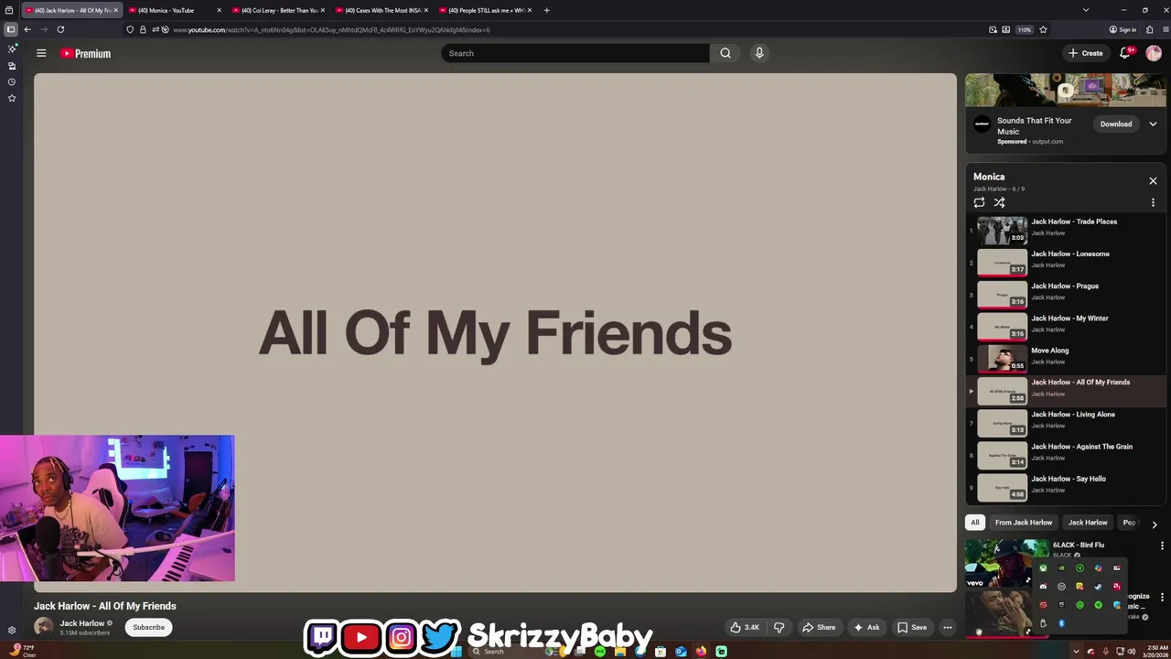Like the video with thumbs up
Image resolution: width=1171 pixels, height=659 pixels.
tap(745, 627)
